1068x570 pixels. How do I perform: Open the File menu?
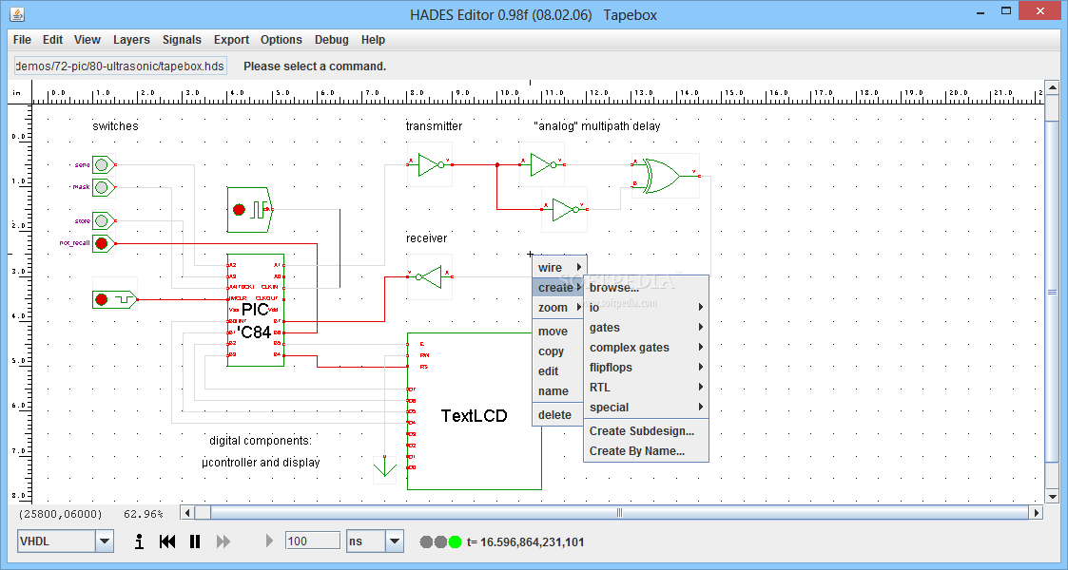click(22, 40)
